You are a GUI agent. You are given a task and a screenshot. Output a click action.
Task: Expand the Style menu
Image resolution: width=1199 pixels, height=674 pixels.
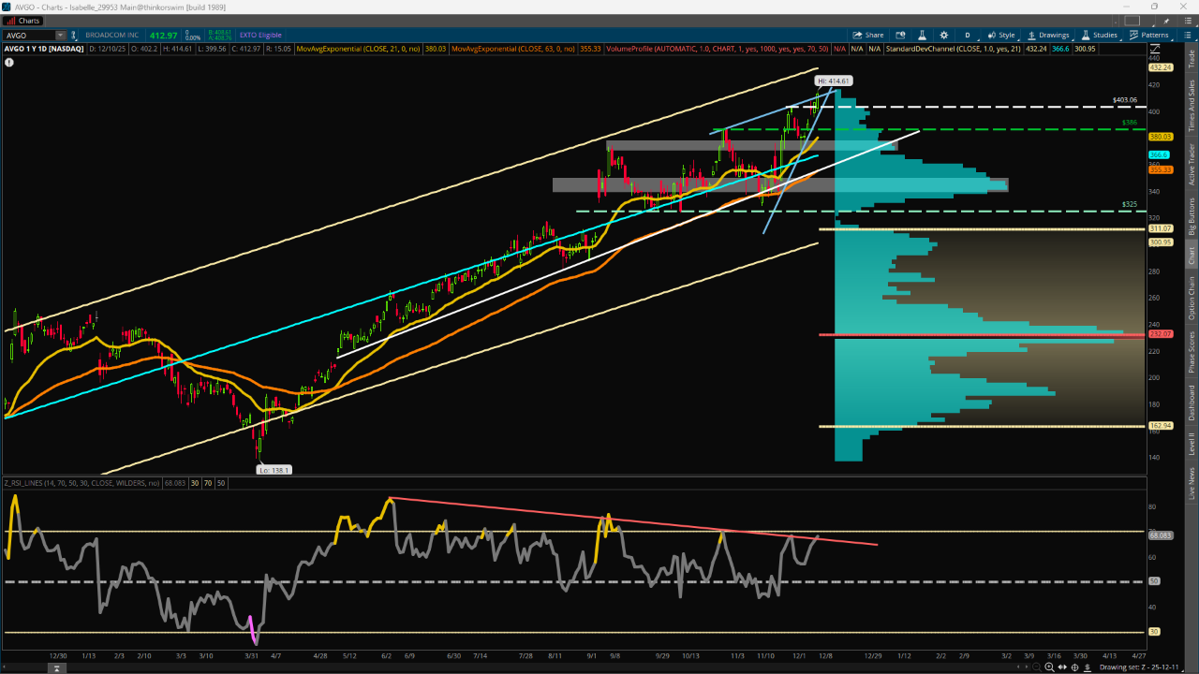click(1001, 36)
